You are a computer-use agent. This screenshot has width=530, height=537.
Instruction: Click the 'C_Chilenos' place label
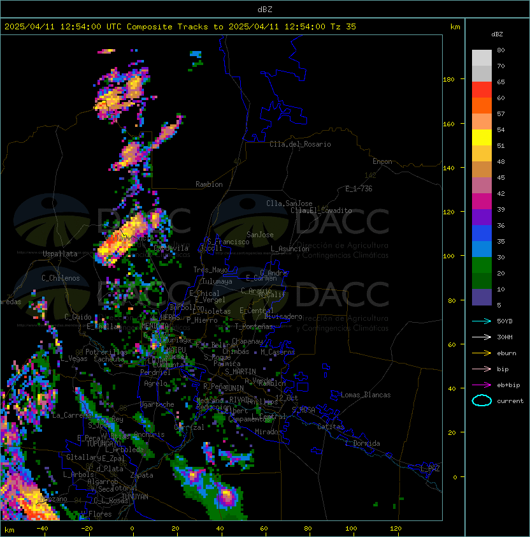click(x=61, y=278)
